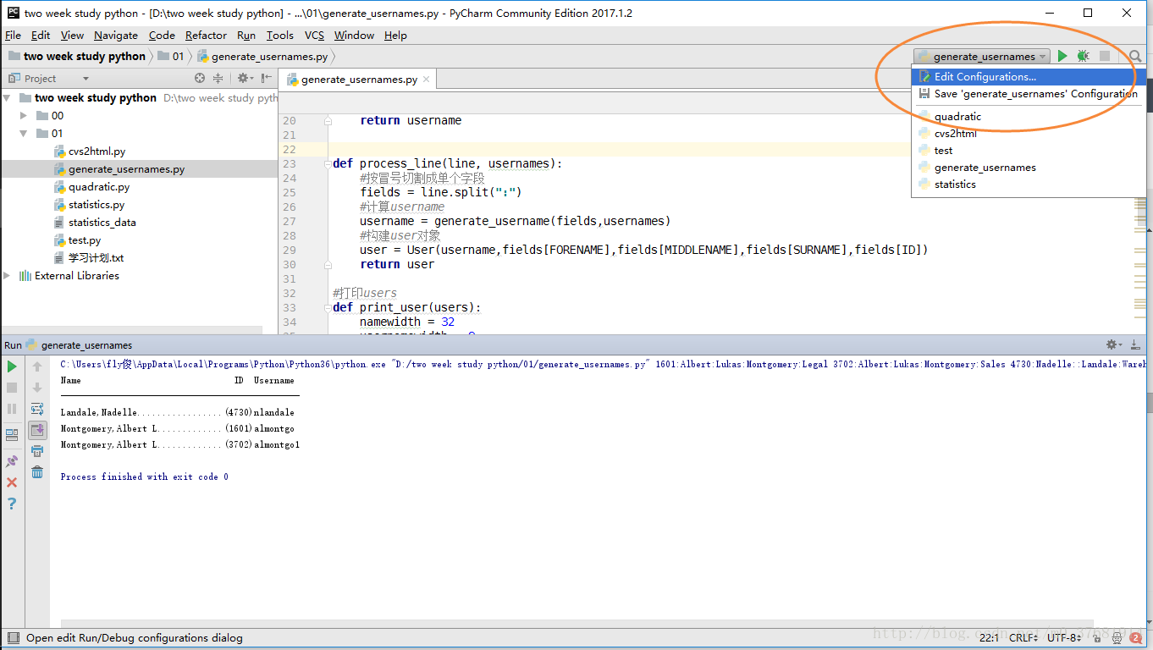Image resolution: width=1153 pixels, height=650 pixels.
Task: Choose test run configuration from list
Action: point(1028,150)
